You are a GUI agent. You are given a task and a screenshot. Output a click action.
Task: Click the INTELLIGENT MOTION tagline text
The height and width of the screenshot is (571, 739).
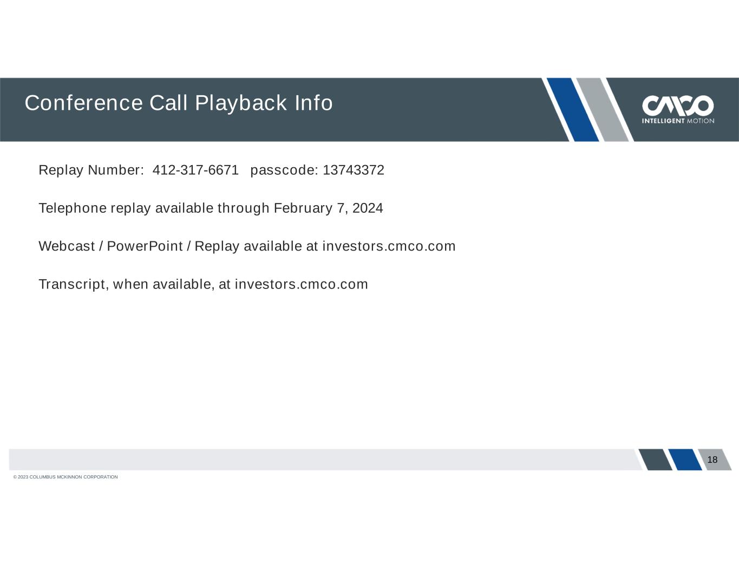click(x=678, y=121)
